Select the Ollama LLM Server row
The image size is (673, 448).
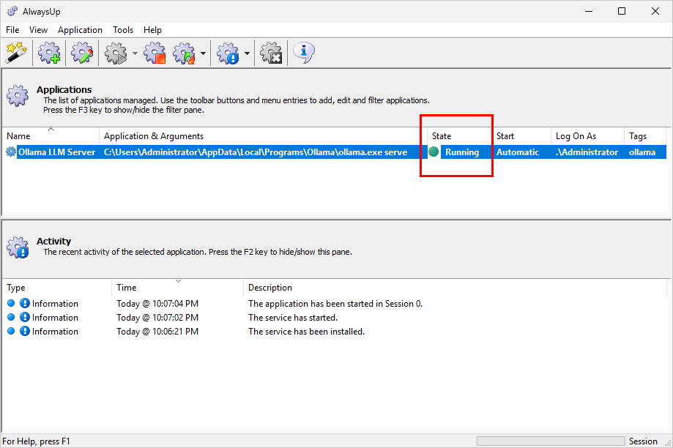click(x=56, y=152)
